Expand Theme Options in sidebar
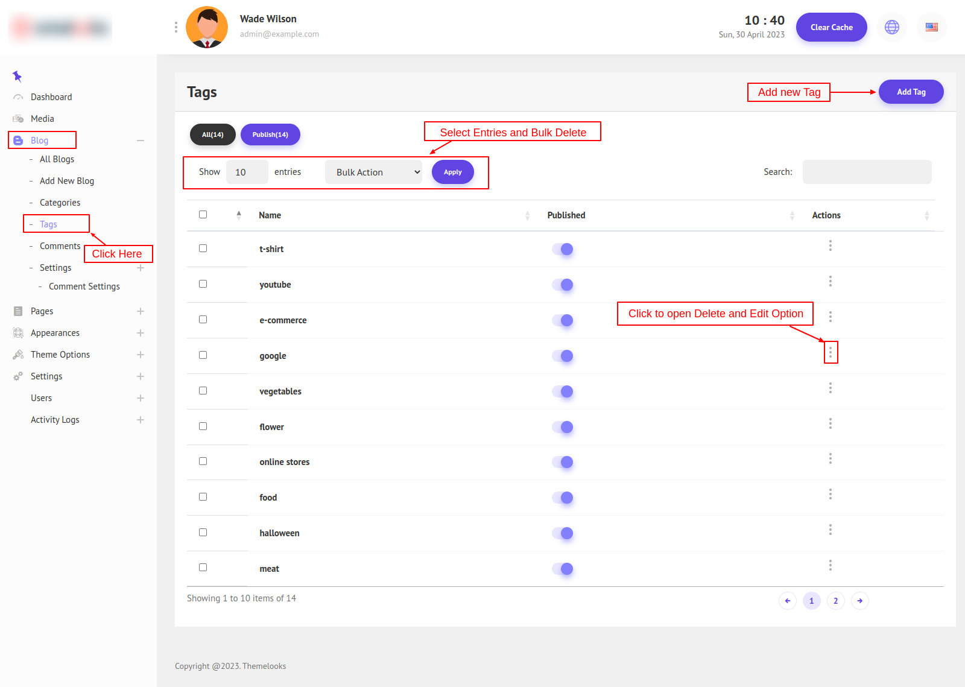The image size is (965, 687). (140, 355)
